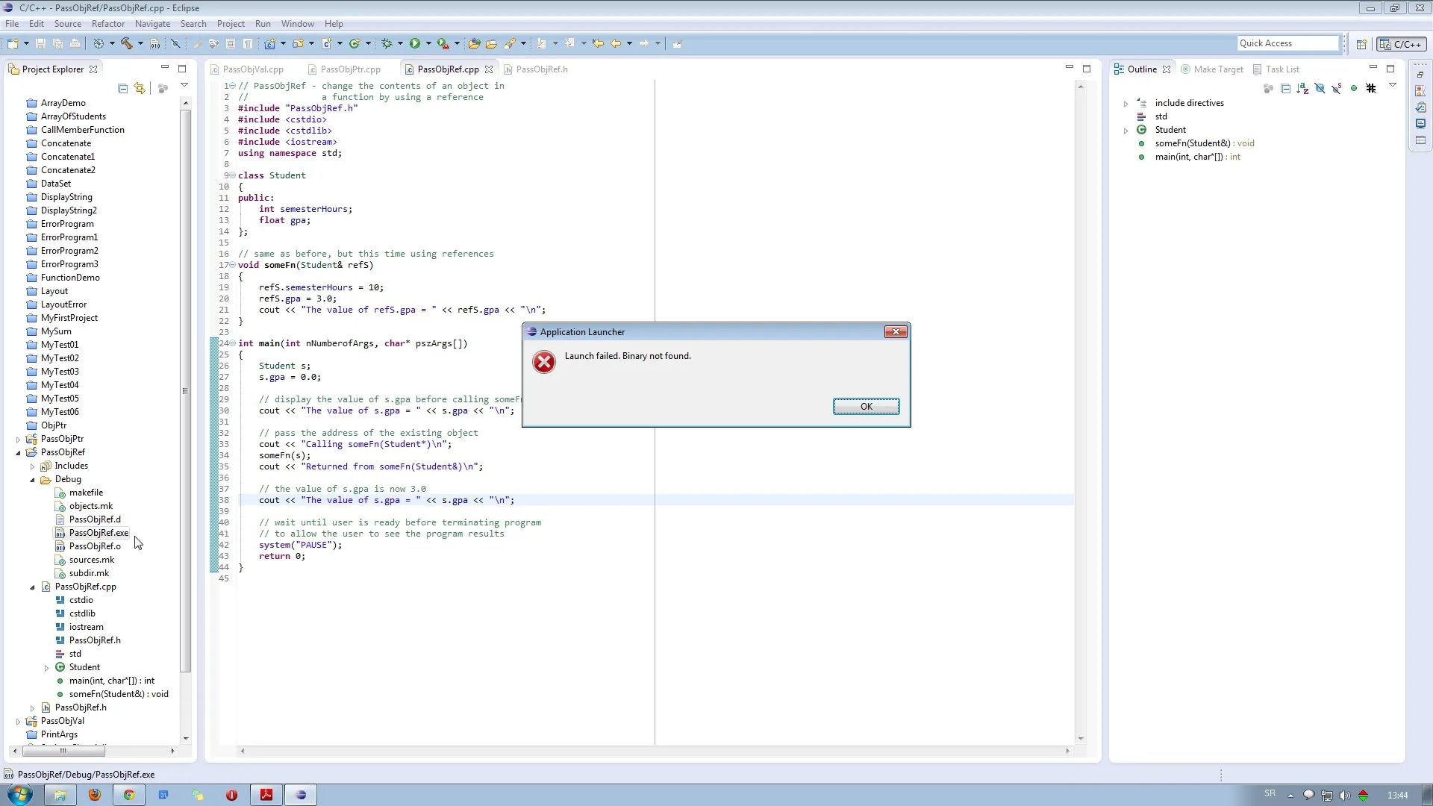Click the New Source Folder icon
This screenshot has height=806, width=1433.
(298, 43)
